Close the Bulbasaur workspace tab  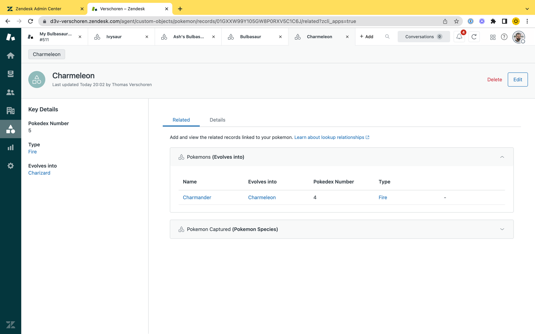tap(280, 37)
